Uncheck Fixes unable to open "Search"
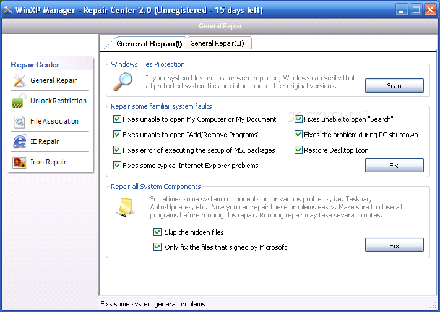 298,119
